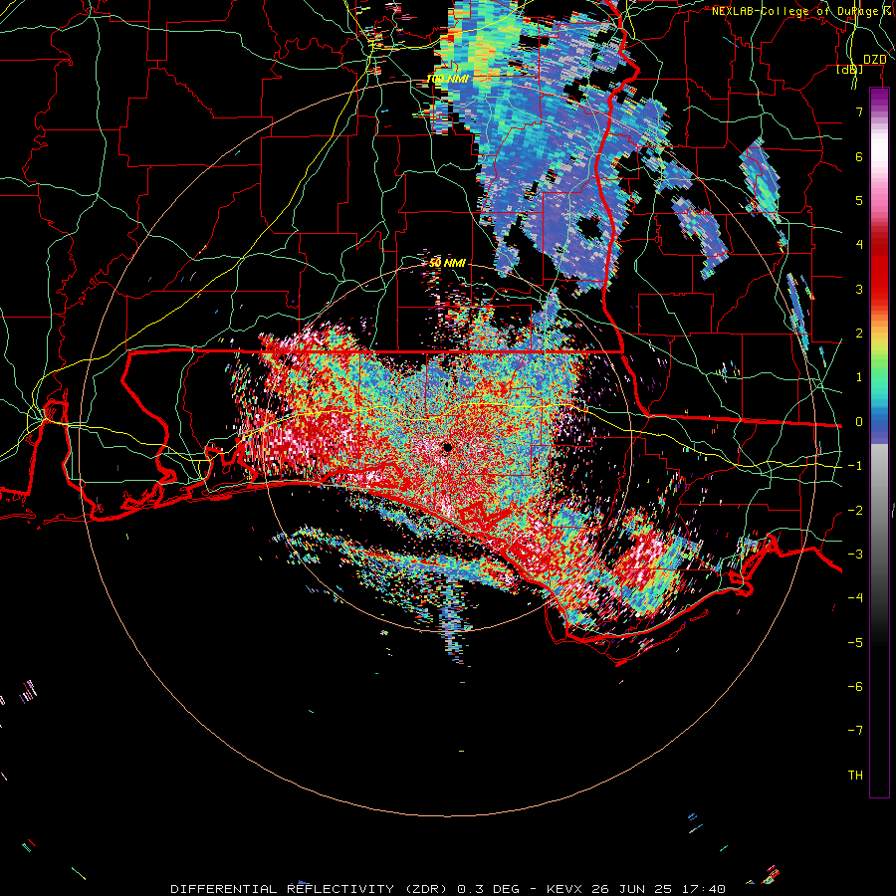Click the 1 value on the scale
Viewport: 896px width, 896px height.
(x=859, y=376)
